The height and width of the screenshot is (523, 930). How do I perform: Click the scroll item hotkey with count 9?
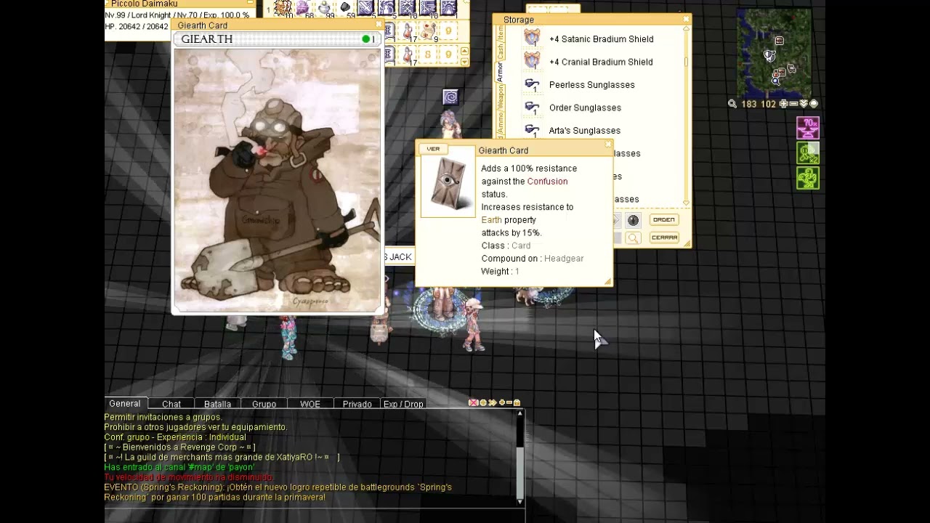pos(429,31)
